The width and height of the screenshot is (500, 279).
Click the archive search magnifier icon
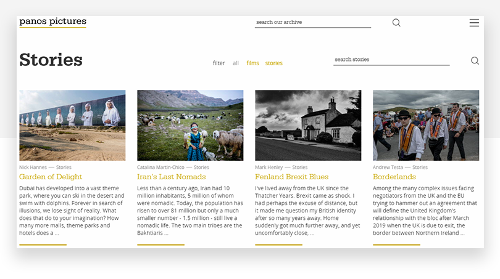pos(396,23)
